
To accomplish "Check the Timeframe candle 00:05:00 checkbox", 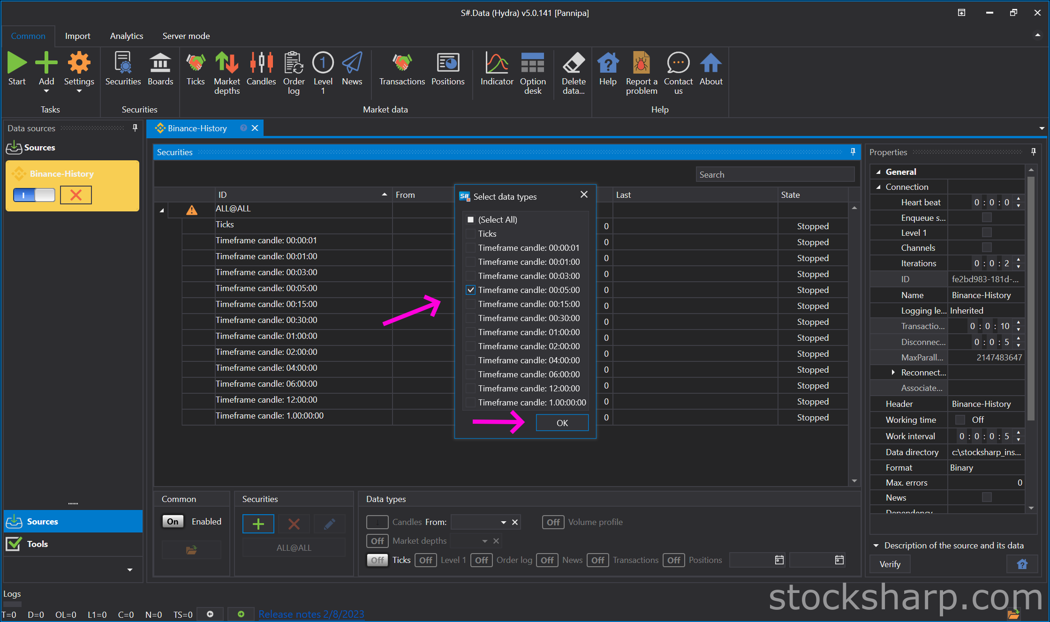I will click(x=468, y=290).
